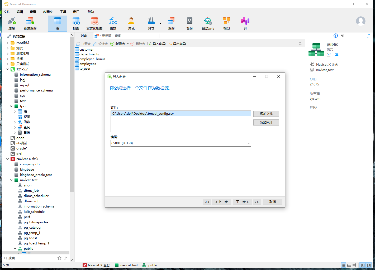Click the magnifier search icon in the object toolbar

click(x=300, y=44)
